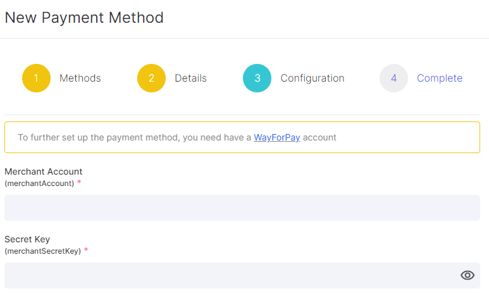
Task: Click the New Payment Method heading
Action: click(84, 18)
